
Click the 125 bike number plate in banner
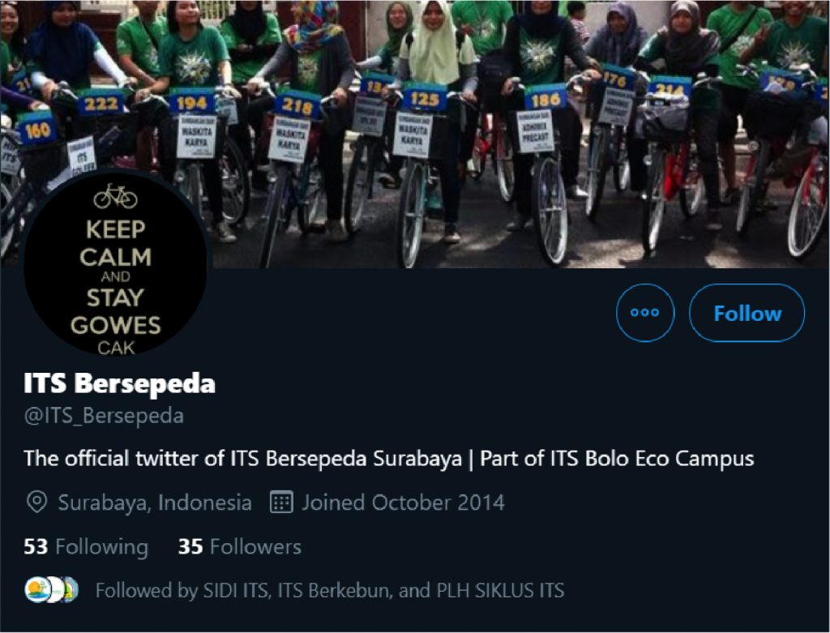click(425, 99)
